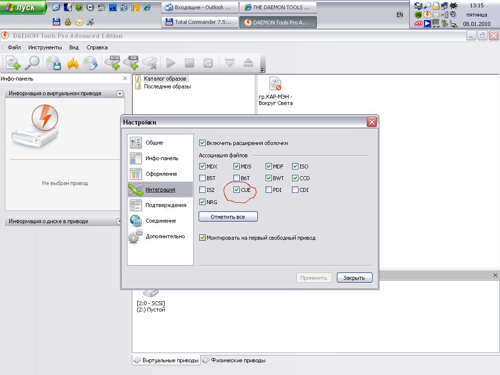This screenshot has width=500, height=375.
Task: Disable shell extensions checkbox
Action: pos(203,143)
